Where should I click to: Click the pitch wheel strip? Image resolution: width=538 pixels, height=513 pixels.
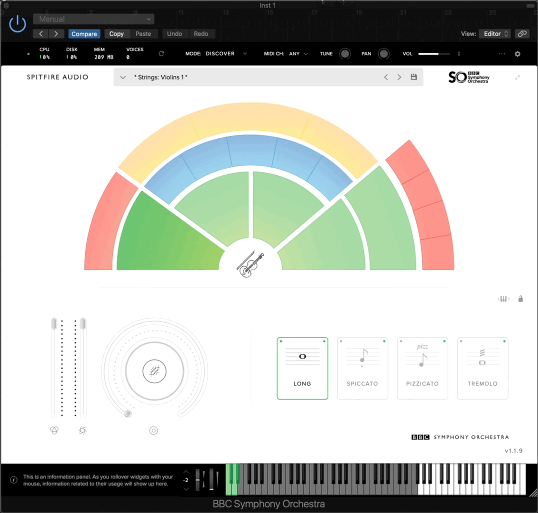click(x=198, y=480)
